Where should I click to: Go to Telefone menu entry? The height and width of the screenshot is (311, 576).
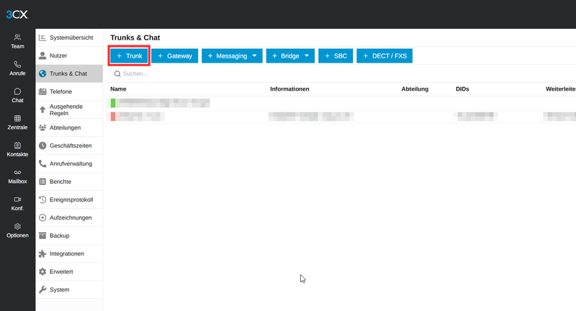[x=69, y=91]
